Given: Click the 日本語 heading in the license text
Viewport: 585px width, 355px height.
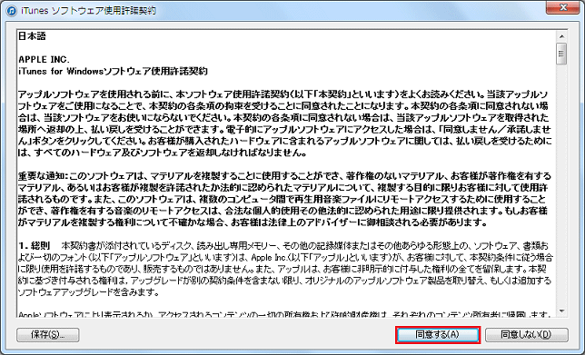Looking at the screenshot, I should pos(32,36).
